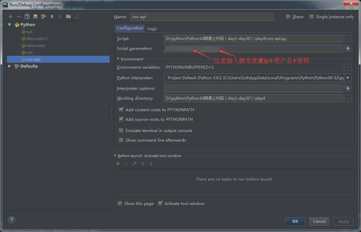The image size is (361, 232).
Task: Click into the Interpreter options field
Action: pyautogui.click(x=253, y=88)
